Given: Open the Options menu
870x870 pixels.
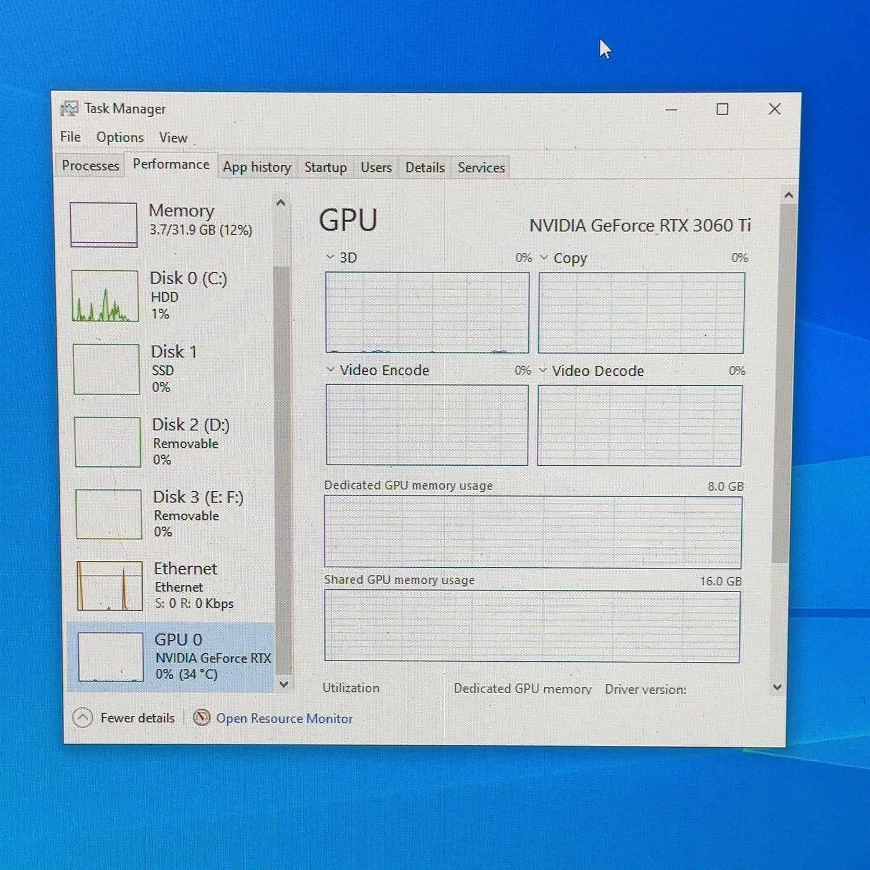Looking at the screenshot, I should [120, 137].
